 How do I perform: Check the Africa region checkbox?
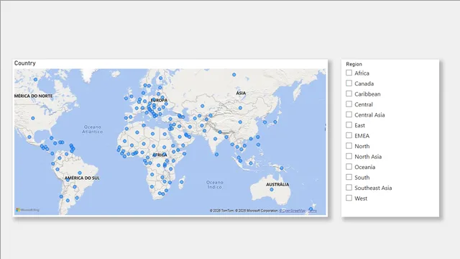pyautogui.click(x=349, y=73)
